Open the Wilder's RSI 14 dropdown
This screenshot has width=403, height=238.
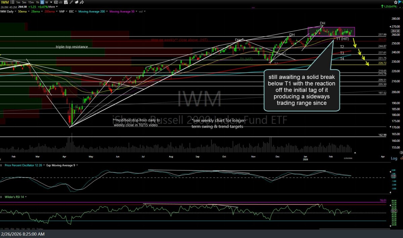(x=25, y=197)
